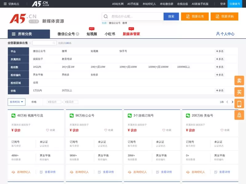246x184 pixels.
Task: Click the mobile phone icon on the right edge
Action: click(x=239, y=103)
